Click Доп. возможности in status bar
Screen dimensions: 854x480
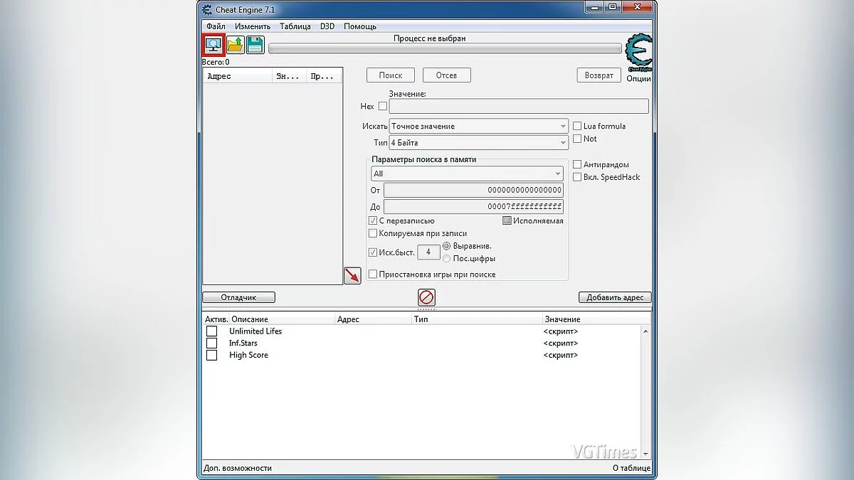(238, 468)
